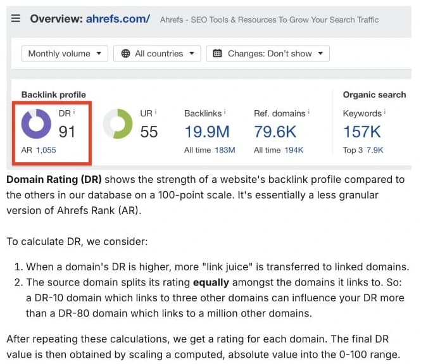
Task: Click the Top 3 keywords 7.9K
Action: pos(375,150)
